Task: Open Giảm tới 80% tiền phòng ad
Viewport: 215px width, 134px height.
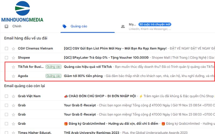Action: tap(83, 76)
